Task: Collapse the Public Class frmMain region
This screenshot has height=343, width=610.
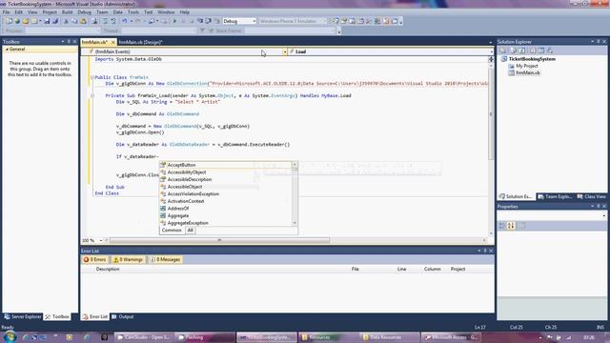Action: [x=92, y=77]
